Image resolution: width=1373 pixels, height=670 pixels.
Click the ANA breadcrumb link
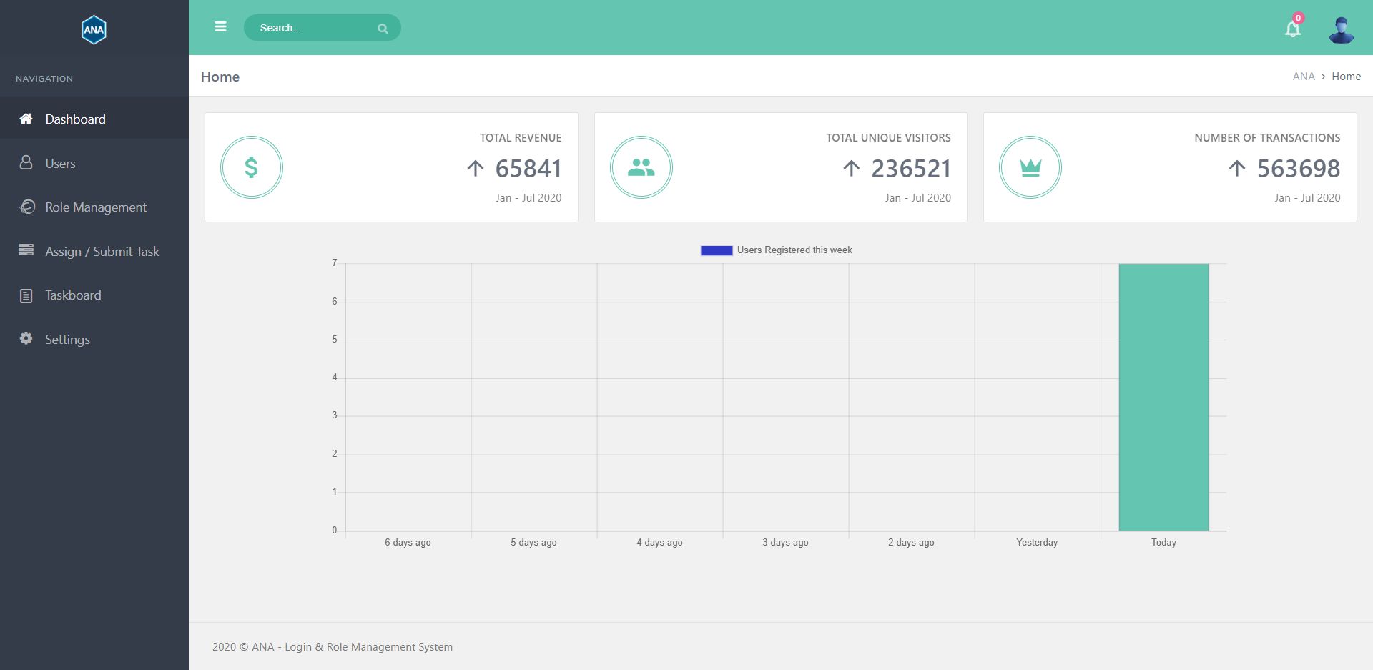tap(1303, 77)
